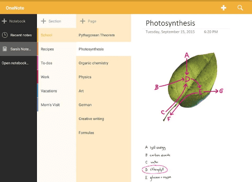Click the 6:20 PM timestamp

211,32
